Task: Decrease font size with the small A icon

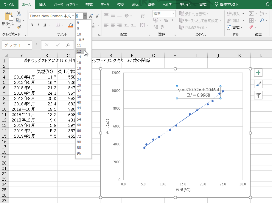Action: [97, 16]
